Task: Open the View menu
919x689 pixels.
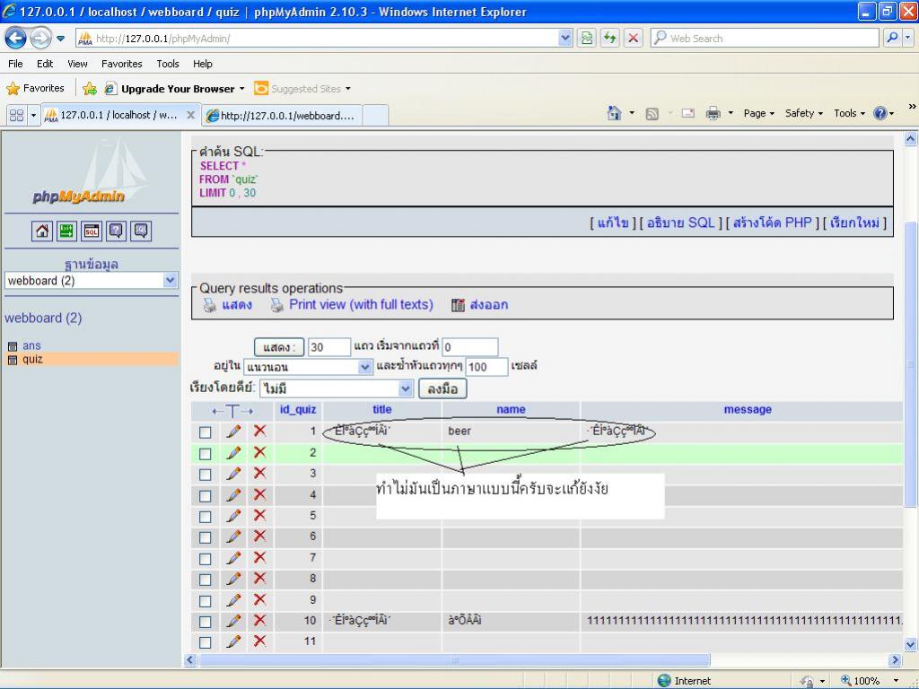Action: coord(77,64)
